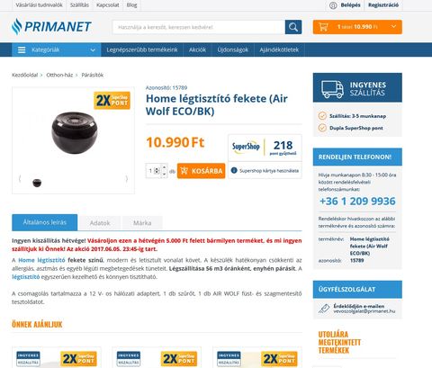Image resolution: width=432 pixels, height=368 pixels.
Task: Show previous product image with left arrow
Action: point(20,179)
